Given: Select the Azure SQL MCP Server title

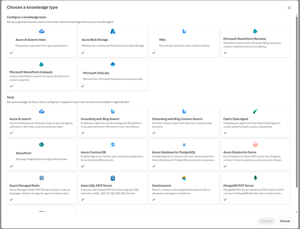Looking at the screenshot, I should [97, 186].
